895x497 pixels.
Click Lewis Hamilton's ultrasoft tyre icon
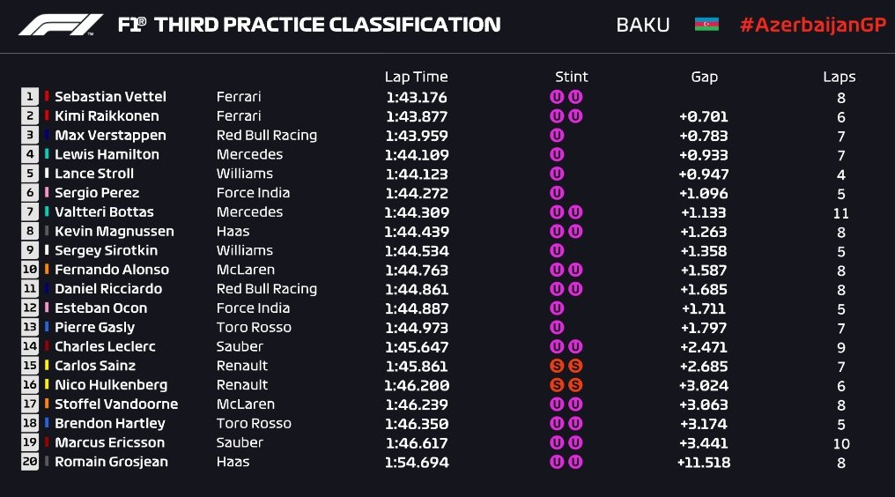point(557,154)
